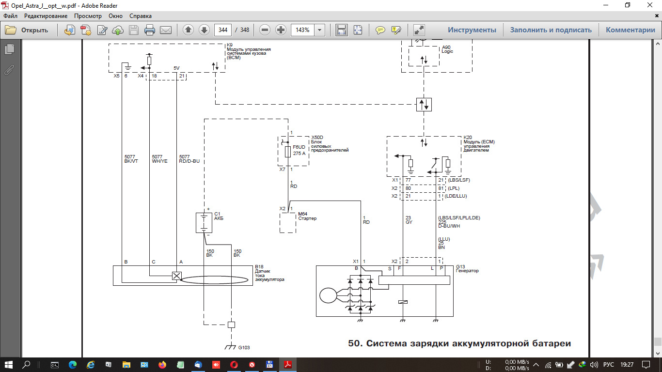Image resolution: width=662 pixels, height=372 pixels.
Task: Zoom in with the plus button
Action: click(281, 30)
